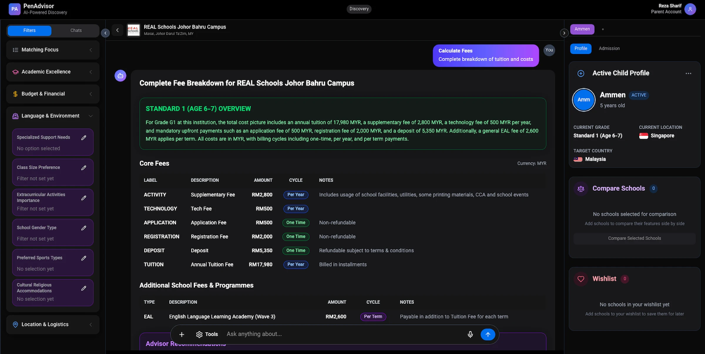Screen dimensions: 705x354
Task: Expand the Location & Logistics section
Action: click(53, 324)
